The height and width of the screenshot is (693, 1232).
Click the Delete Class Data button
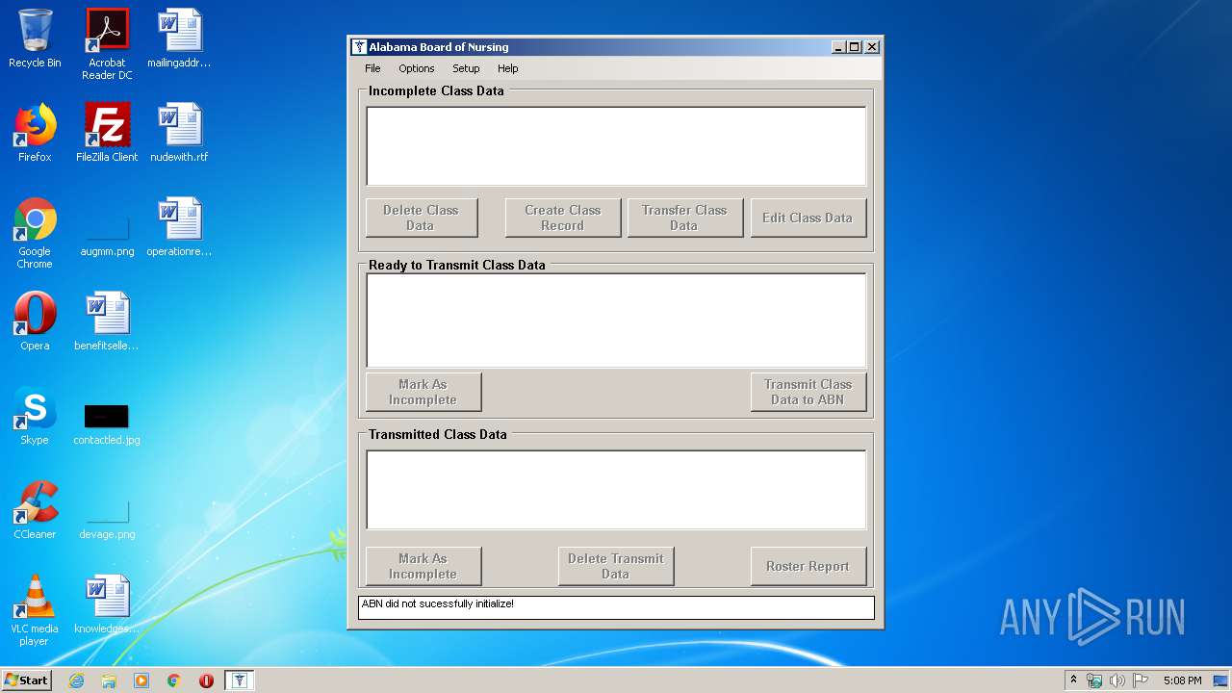tap(422, 218)
